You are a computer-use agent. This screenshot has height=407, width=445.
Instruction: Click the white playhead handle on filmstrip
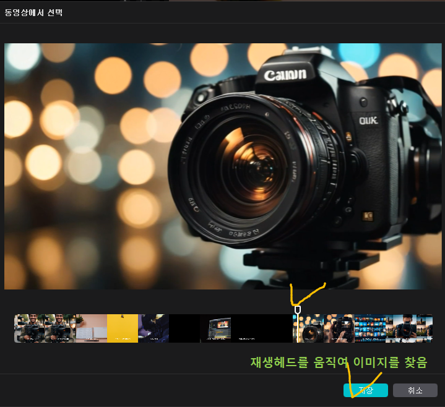298,309
